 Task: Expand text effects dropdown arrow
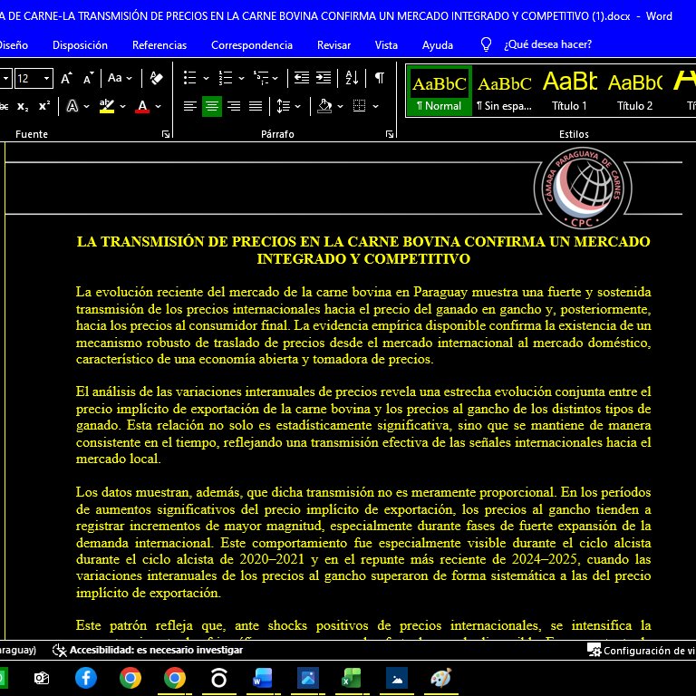[87, 107]
